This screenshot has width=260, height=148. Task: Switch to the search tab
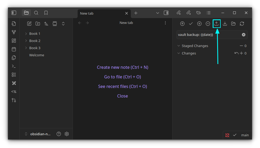point(36,13)
